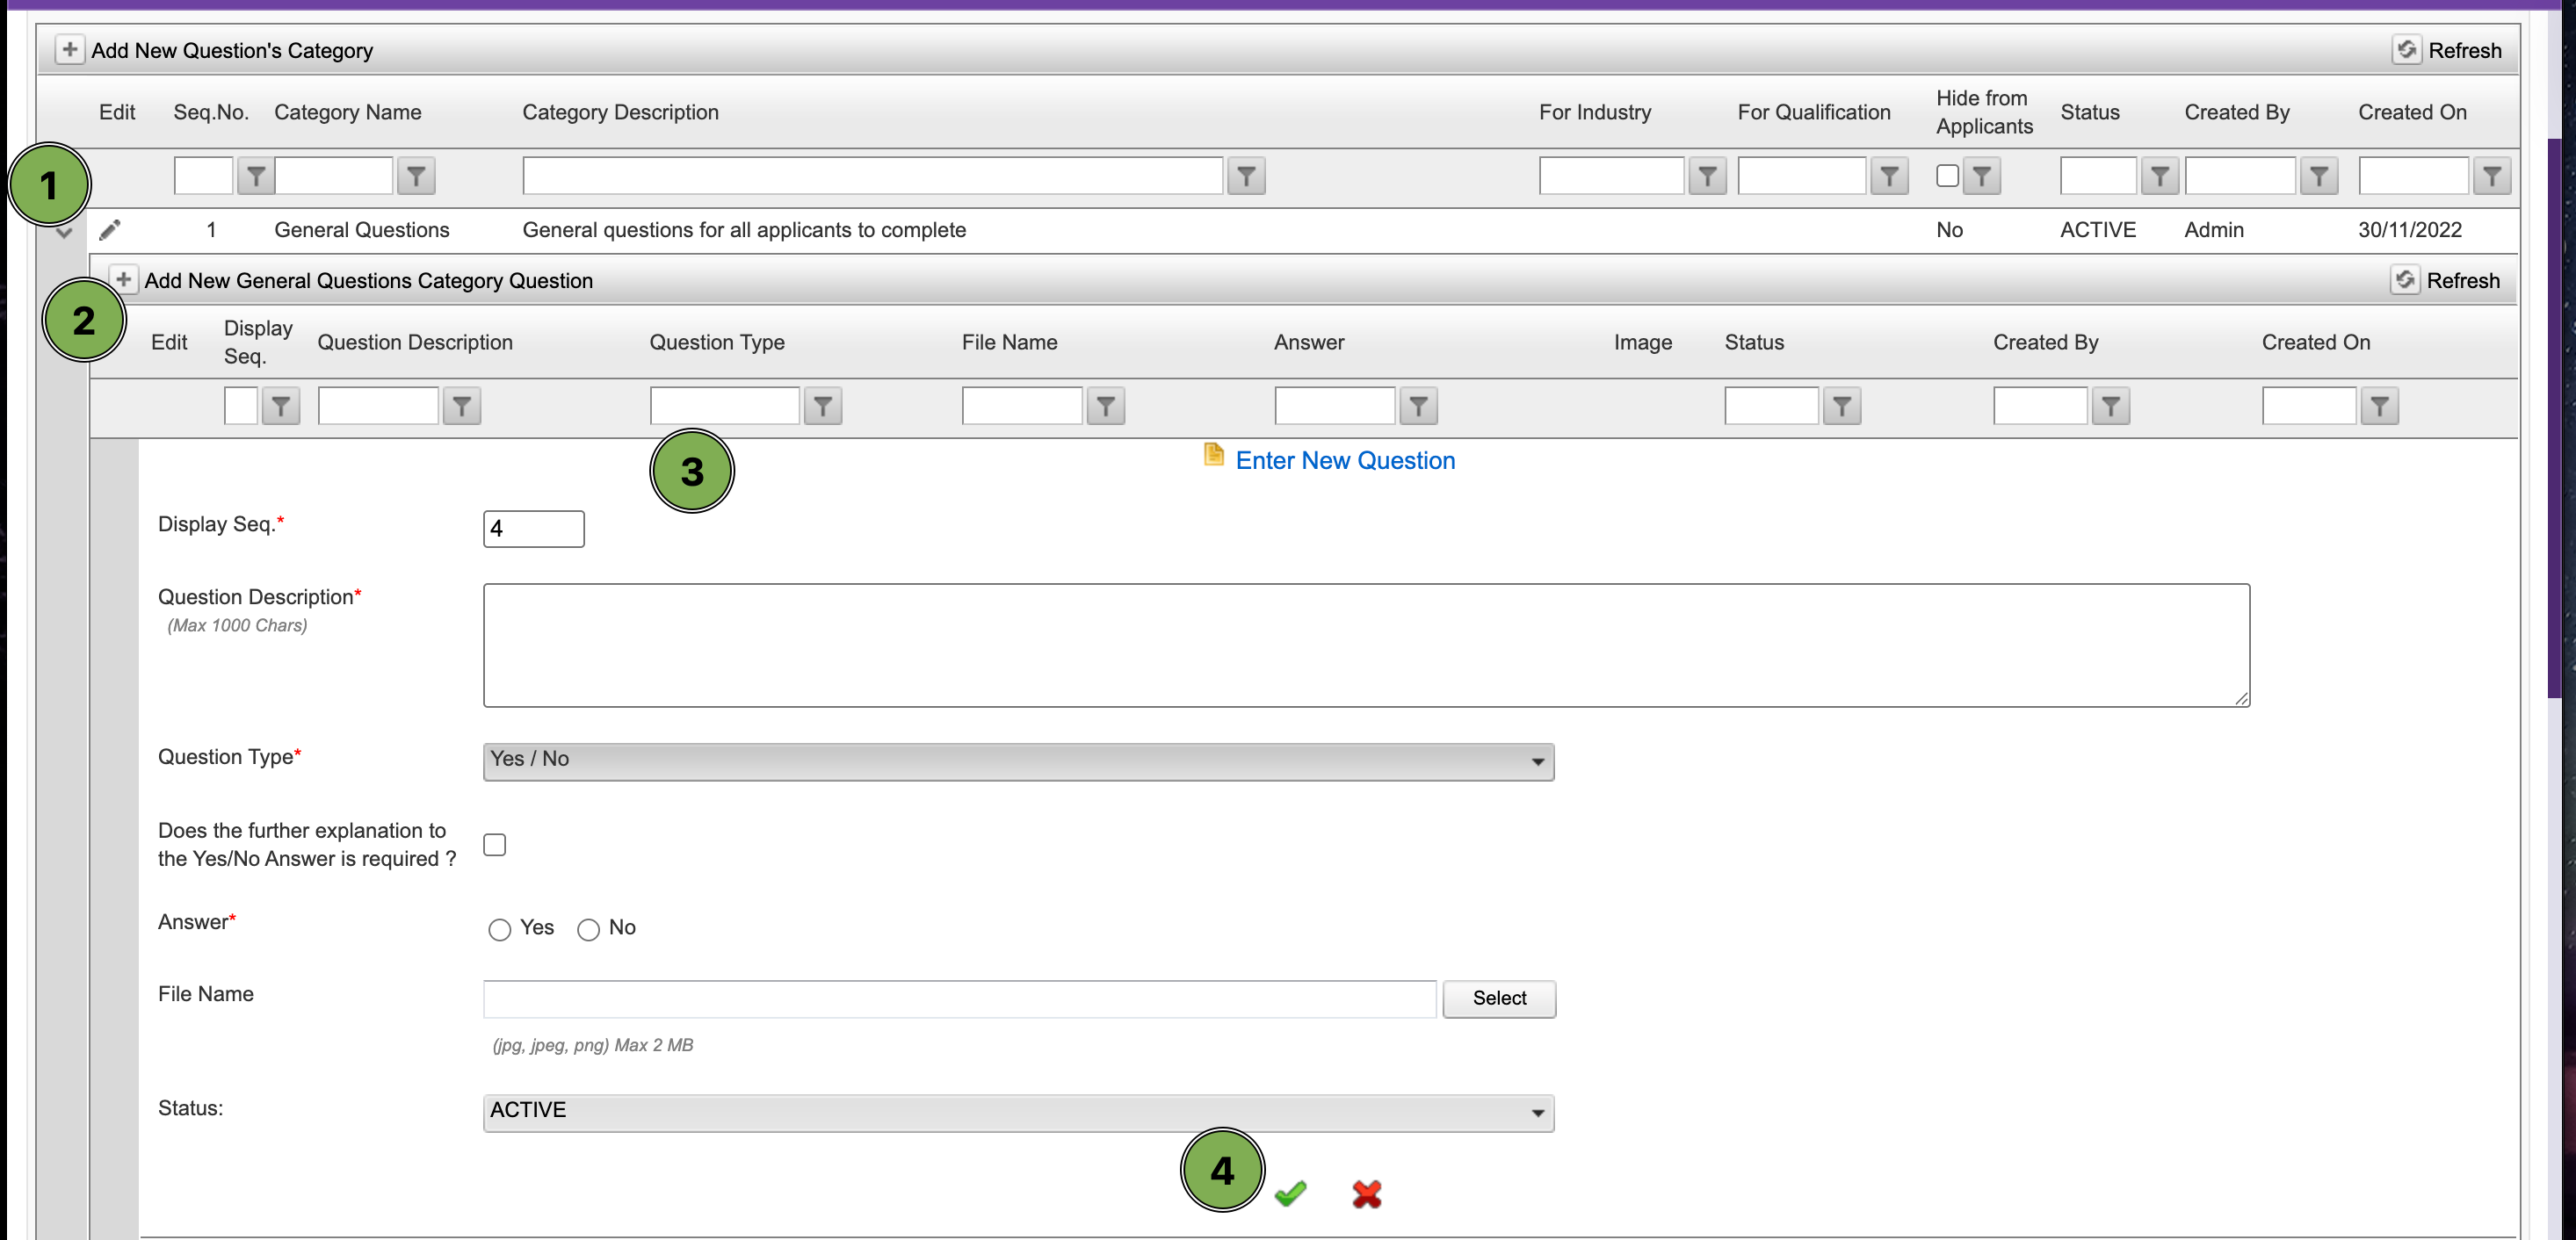Click ACTIVE status cell in General Questions row
2576x1240 pixels.
point(2098,230)
